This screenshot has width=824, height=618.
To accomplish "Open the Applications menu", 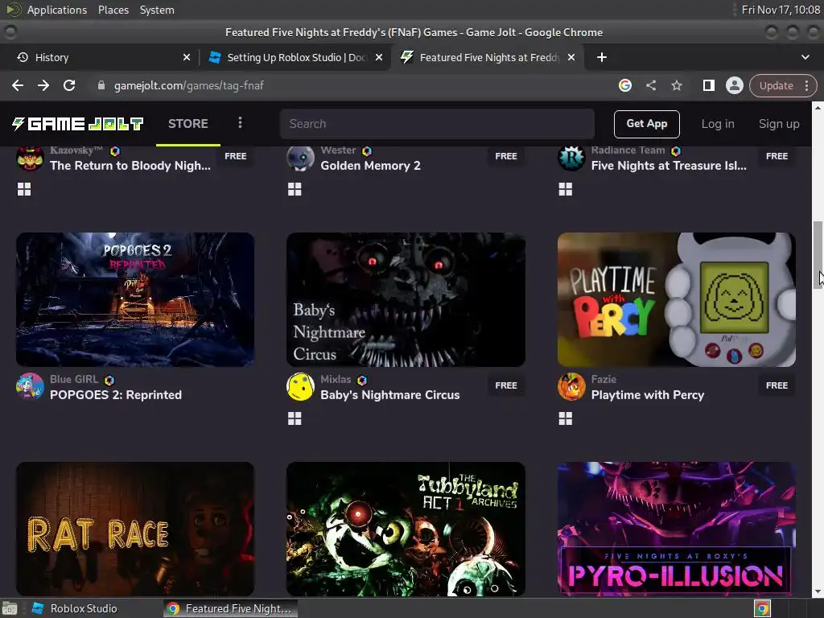I will coord(57,10).
